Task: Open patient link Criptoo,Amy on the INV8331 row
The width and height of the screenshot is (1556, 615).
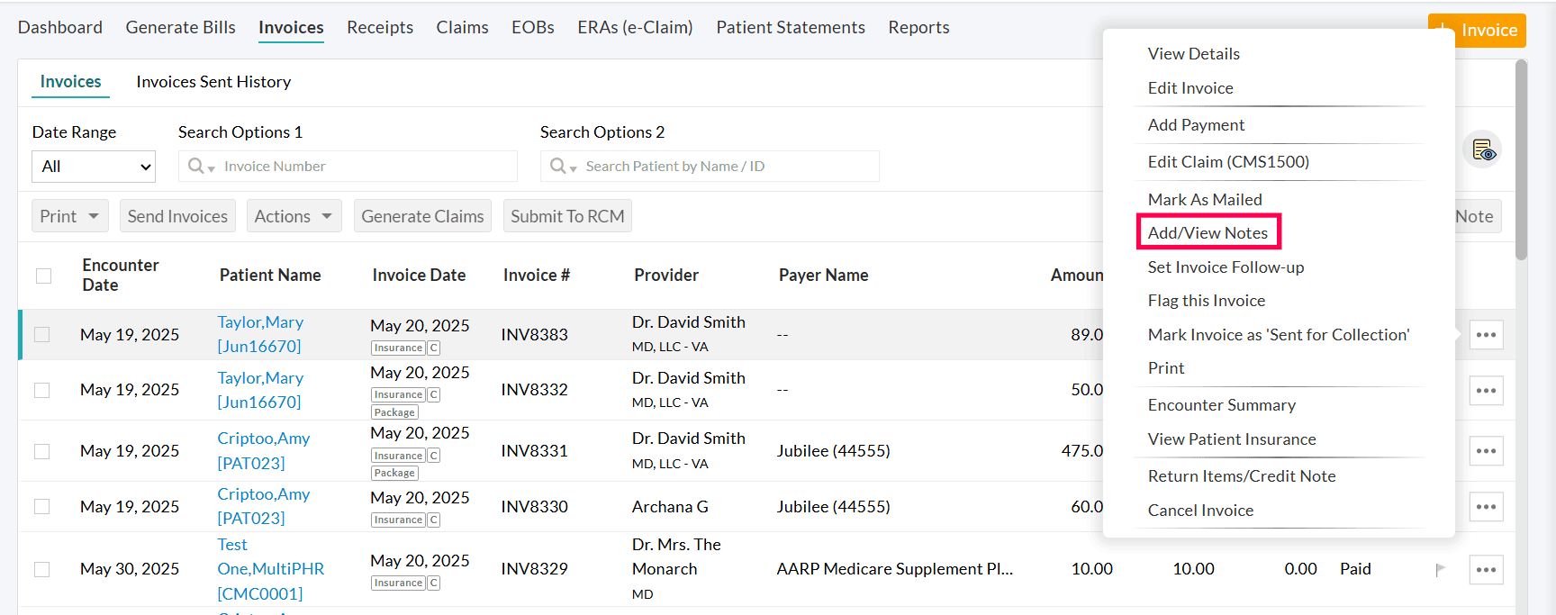Action: pos(263,439)
